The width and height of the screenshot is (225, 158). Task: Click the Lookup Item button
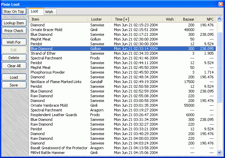(14, 23)
